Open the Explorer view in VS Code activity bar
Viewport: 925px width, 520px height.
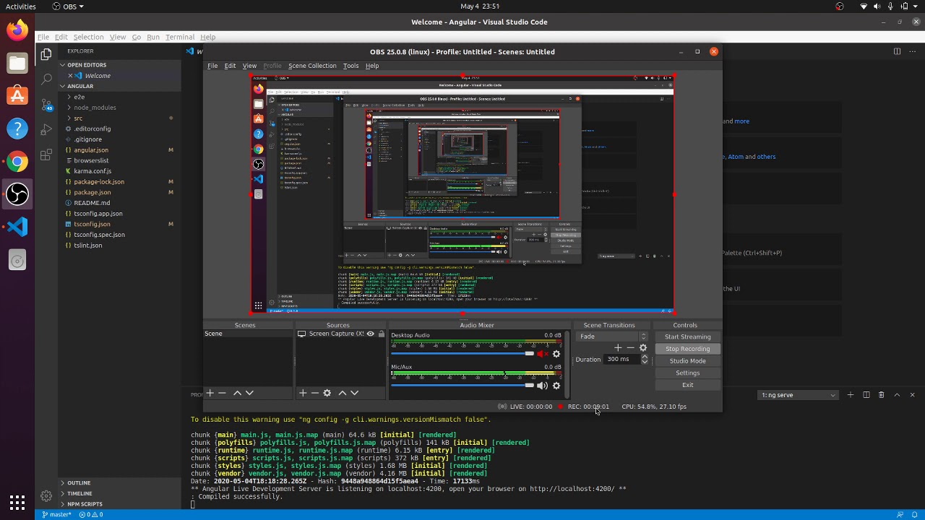(x=46, y=54)
